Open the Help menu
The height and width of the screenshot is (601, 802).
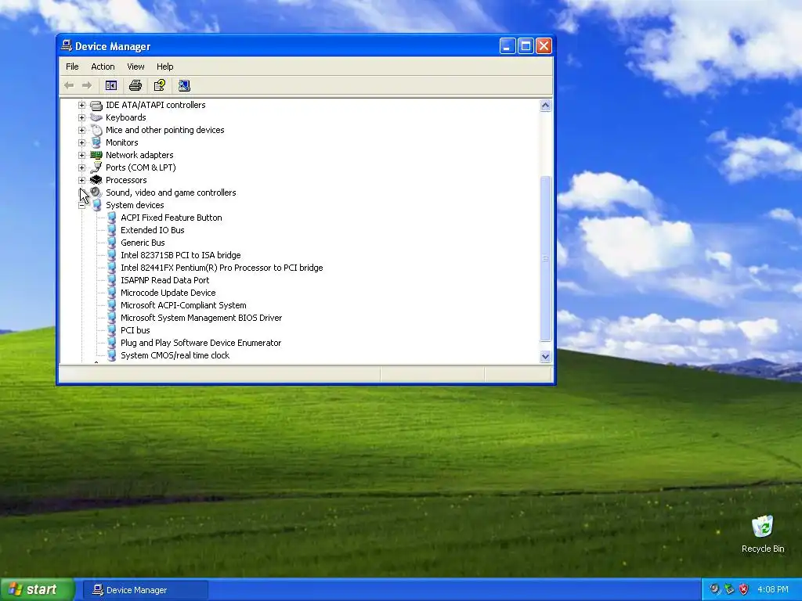pos(164,67)
